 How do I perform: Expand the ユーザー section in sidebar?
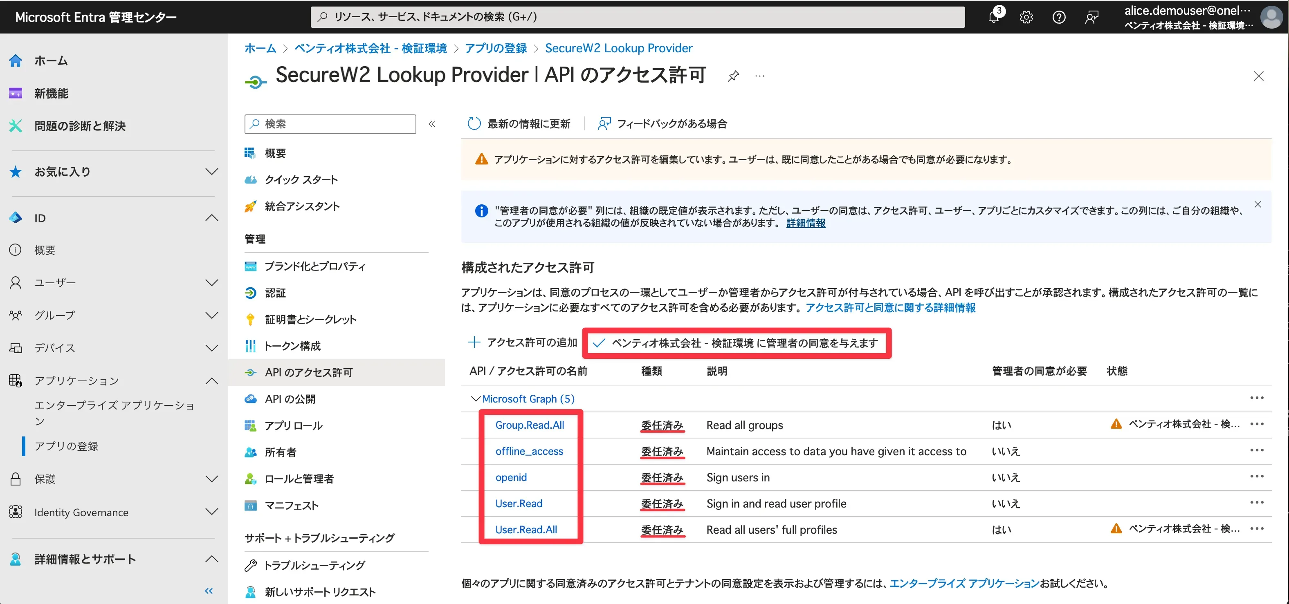tap(212, 282)
